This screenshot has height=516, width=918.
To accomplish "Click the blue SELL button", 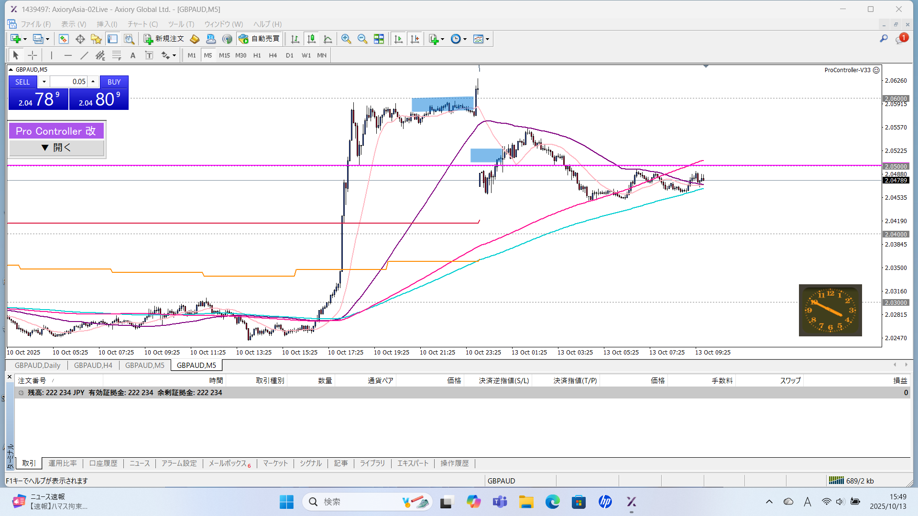I will click(22, 82).
